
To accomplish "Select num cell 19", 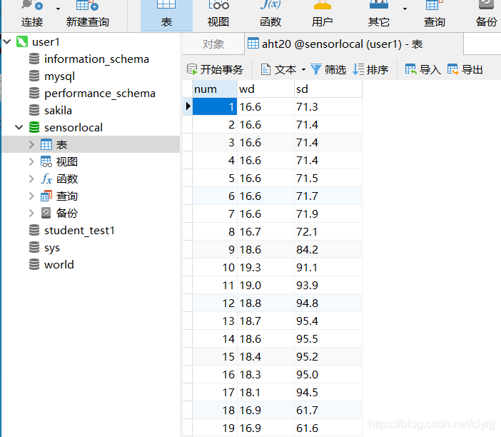I will (214, 428).
